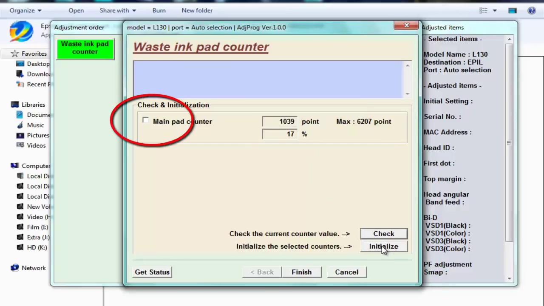Open the Organize dropdown menu
The height and width of the screenshot is (306, 544).
(25, 10)
